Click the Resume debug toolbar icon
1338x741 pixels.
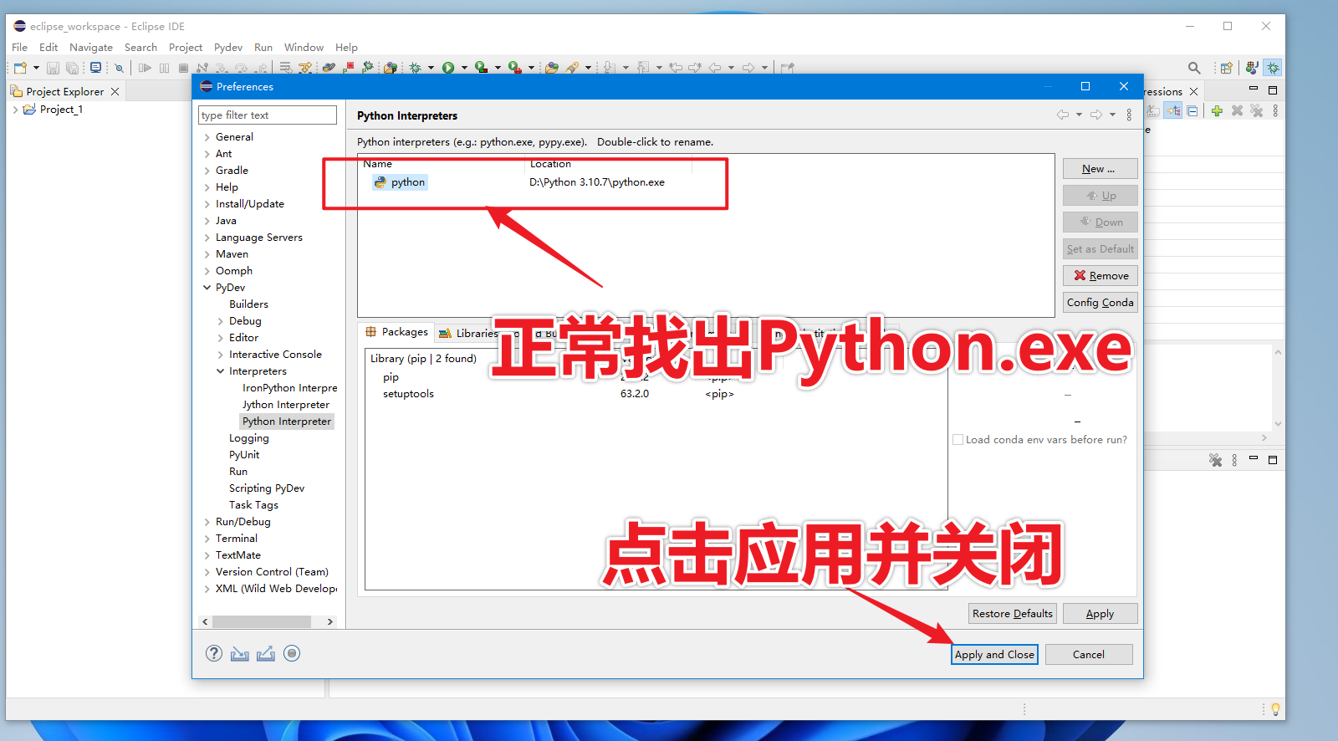(x=145, y=68)
